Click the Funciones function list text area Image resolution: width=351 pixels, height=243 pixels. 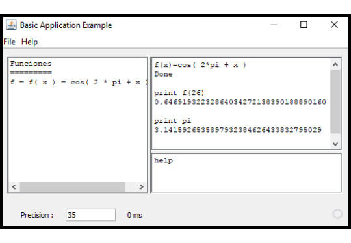(78, 120)
